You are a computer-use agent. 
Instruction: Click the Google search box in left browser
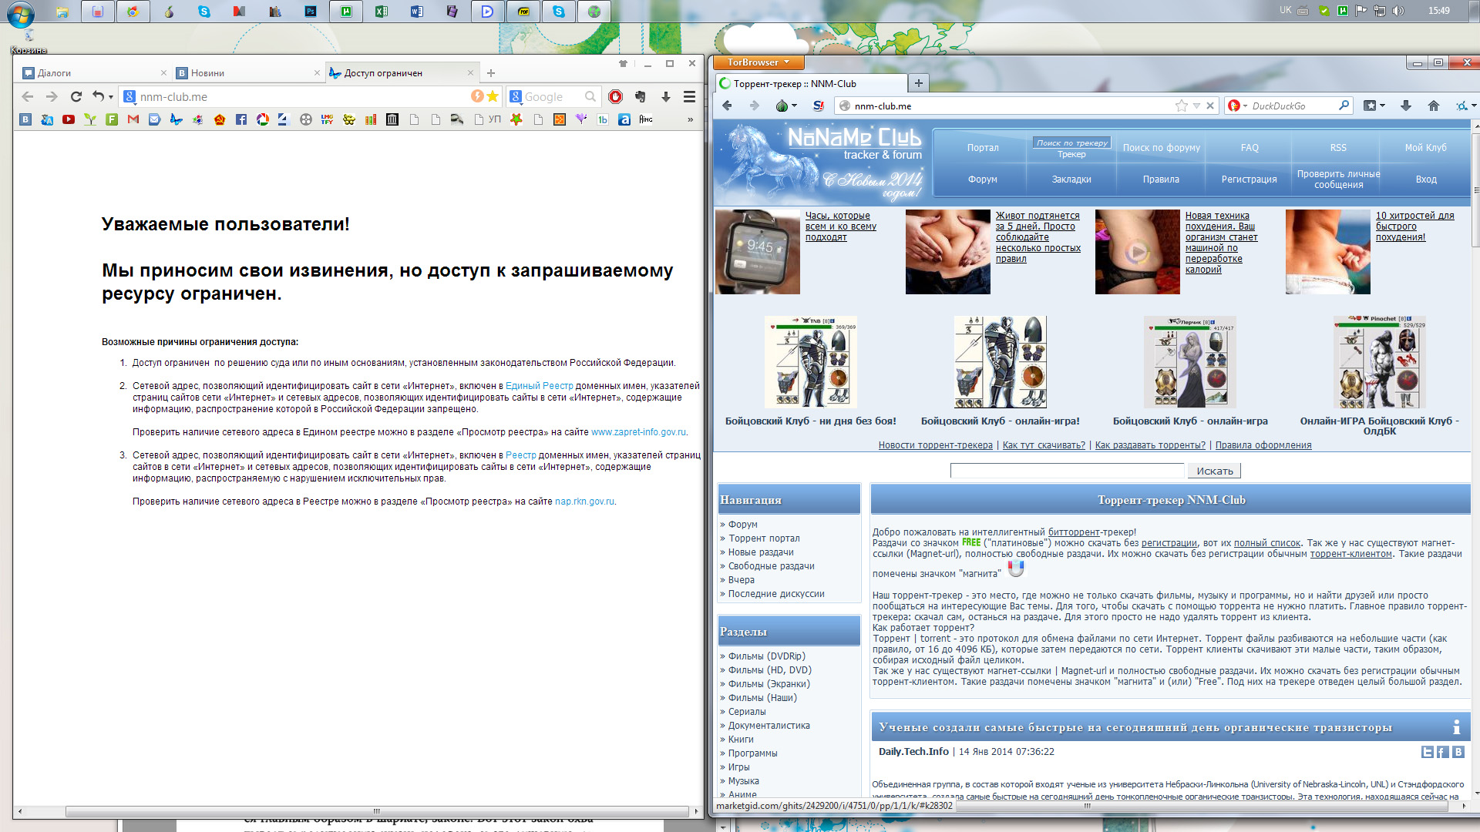552,97
